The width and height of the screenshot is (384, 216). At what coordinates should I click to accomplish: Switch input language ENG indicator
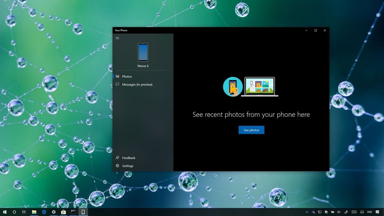coord(370,212)
